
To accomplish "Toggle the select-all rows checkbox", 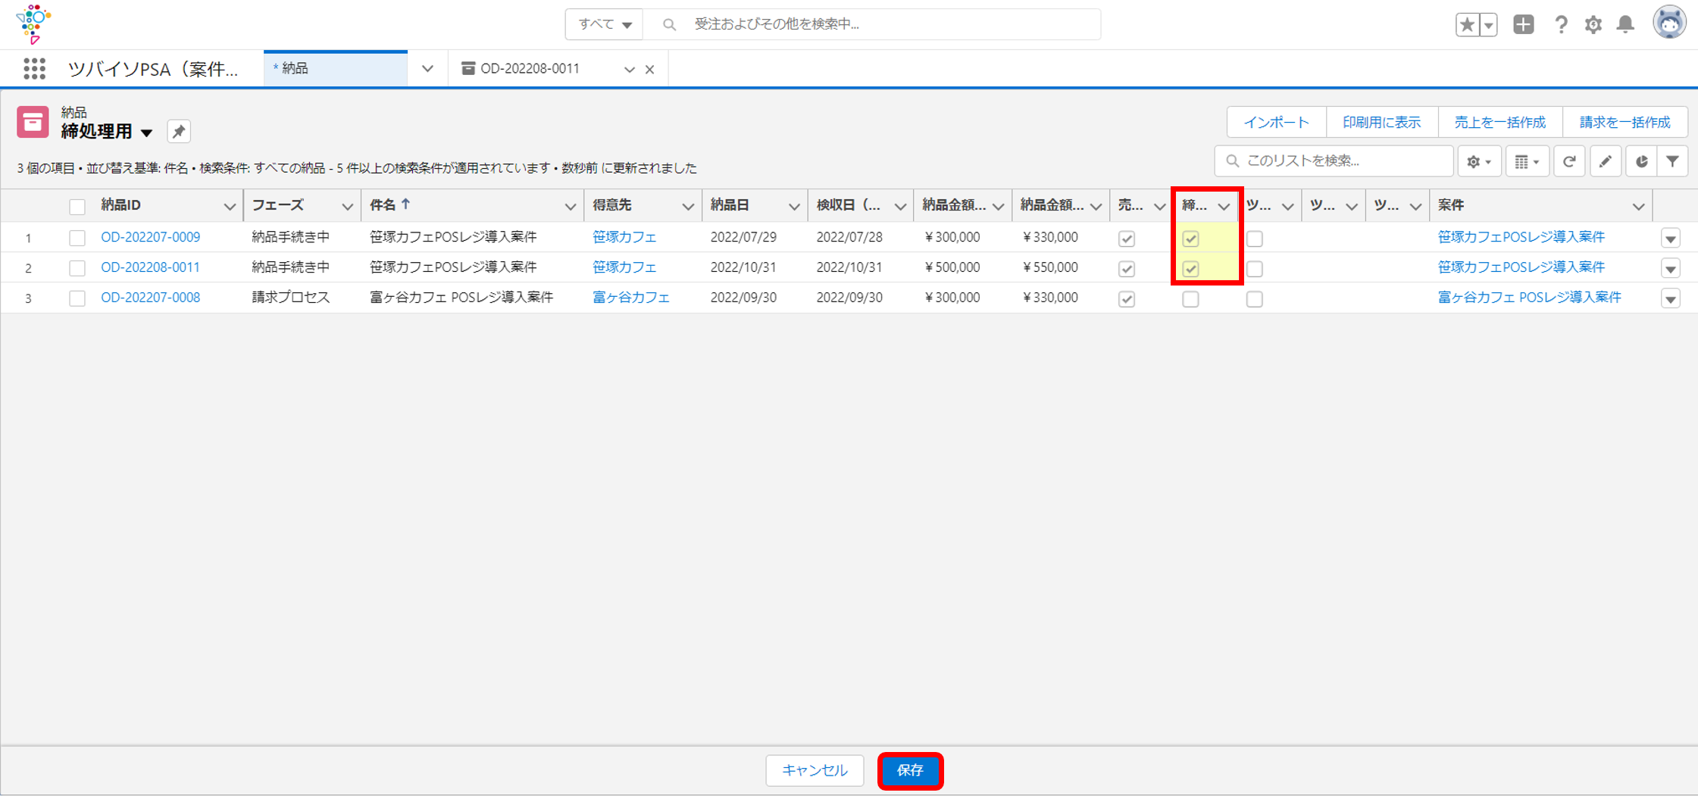I will point(77,206).
